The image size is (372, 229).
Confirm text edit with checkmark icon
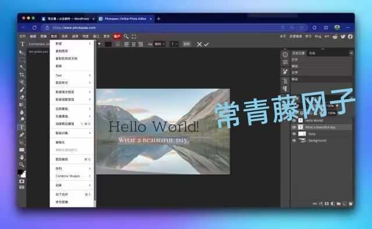click(x=206, y=44)
